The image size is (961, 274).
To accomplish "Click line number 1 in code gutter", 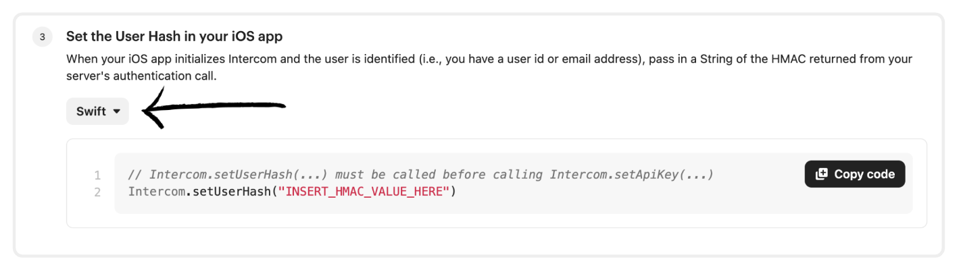I will tap(98, 175).
